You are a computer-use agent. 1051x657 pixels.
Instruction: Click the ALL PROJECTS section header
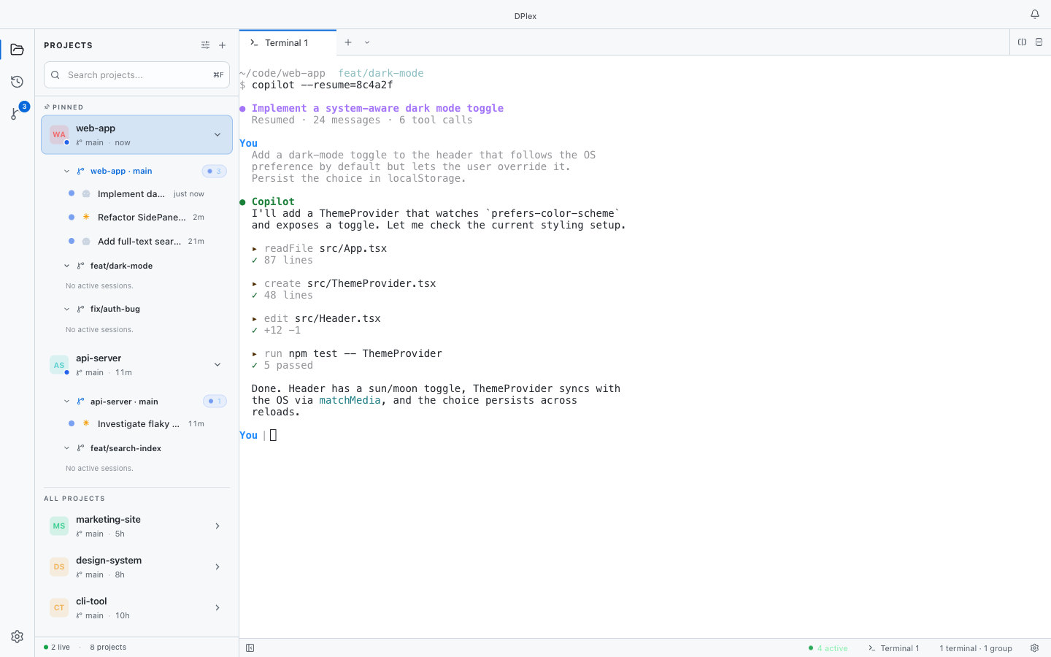coord(74,499)
